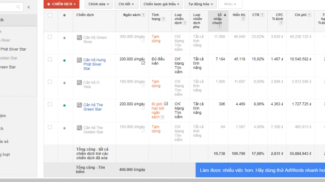Click budget icon under 200.000 for Hưng Phát
The image size is (325, 182).
[x=143, y=63]
